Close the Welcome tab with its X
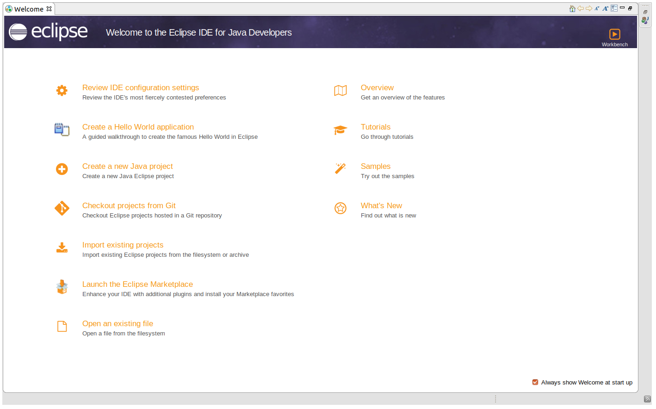656x409 pixels. 49,9
